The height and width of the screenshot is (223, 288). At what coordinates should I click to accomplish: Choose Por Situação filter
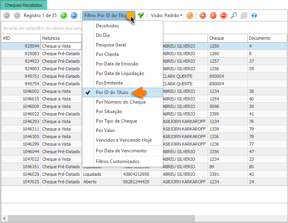coord(122,111)
